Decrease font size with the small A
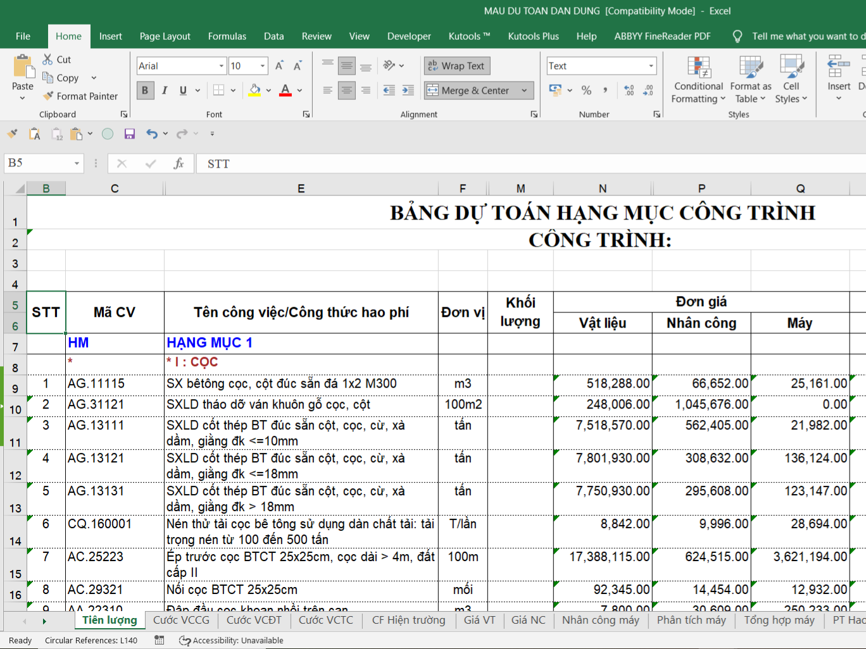This screenshot has width=866, height=649. click(x=298, y=66)
